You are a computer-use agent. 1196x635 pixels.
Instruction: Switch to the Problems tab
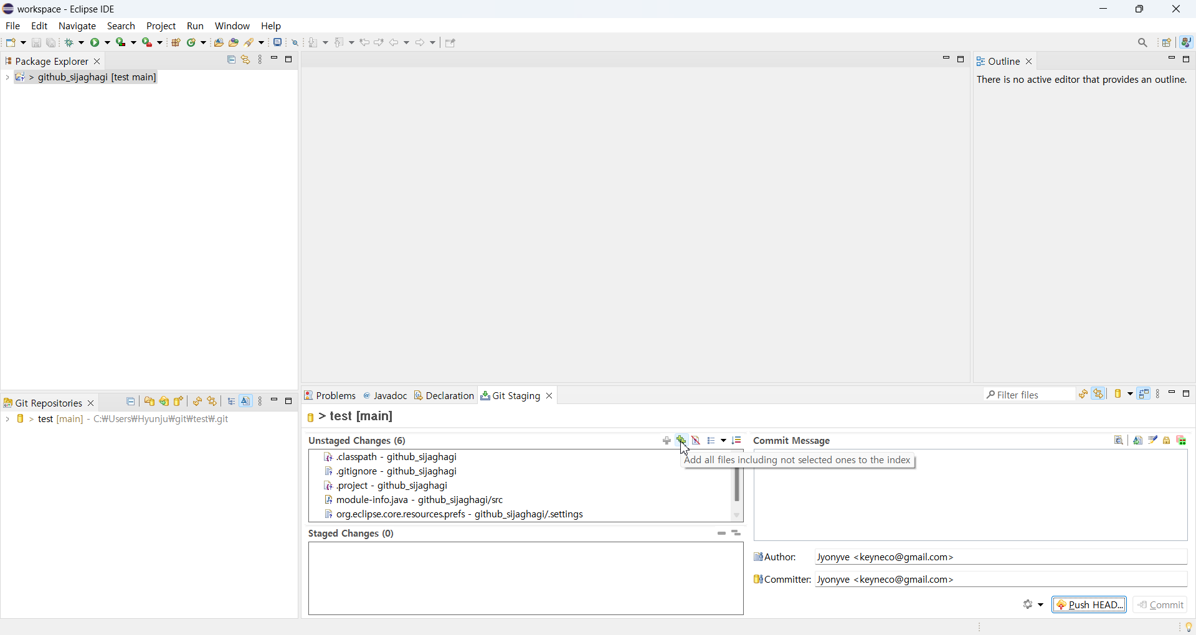coord(331,396)
